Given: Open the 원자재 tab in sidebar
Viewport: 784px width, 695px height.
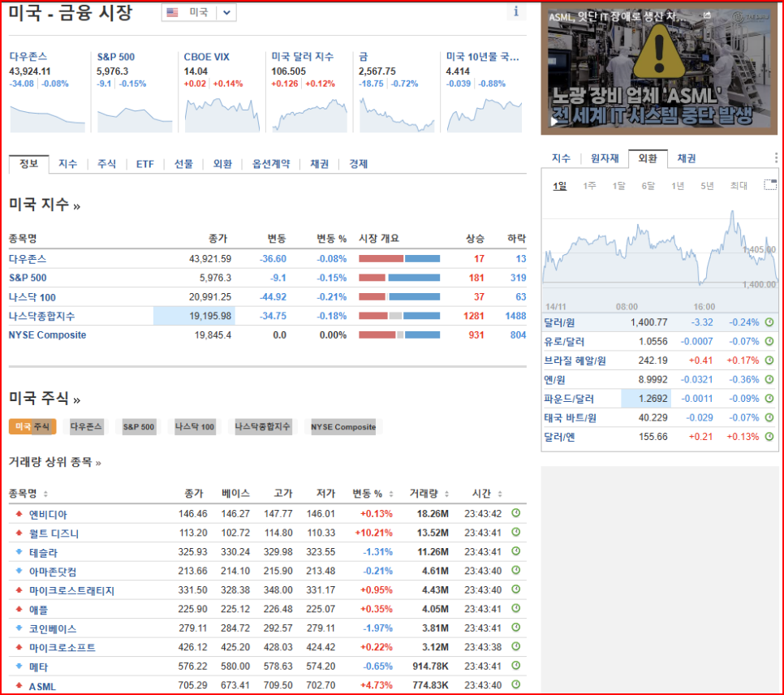Looking at the screenshot, I should [x=605, y=158].
